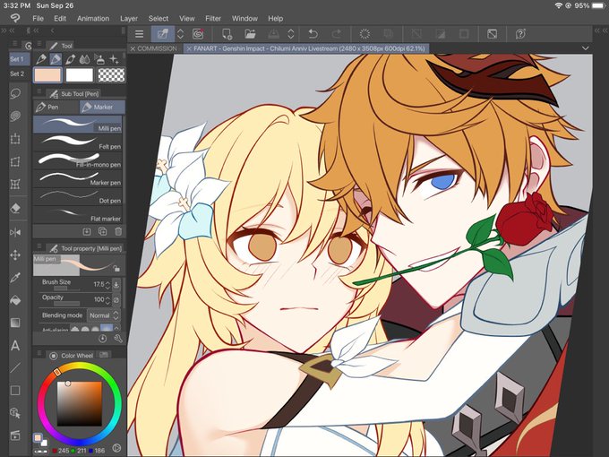The image size is (609, 457).
Task: Select the Operation object tool
Action: [15, 413]
